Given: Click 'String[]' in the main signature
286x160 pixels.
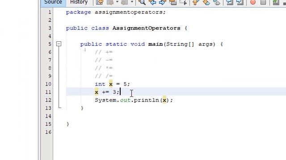Looking at the screenshot, I should 180,44.
